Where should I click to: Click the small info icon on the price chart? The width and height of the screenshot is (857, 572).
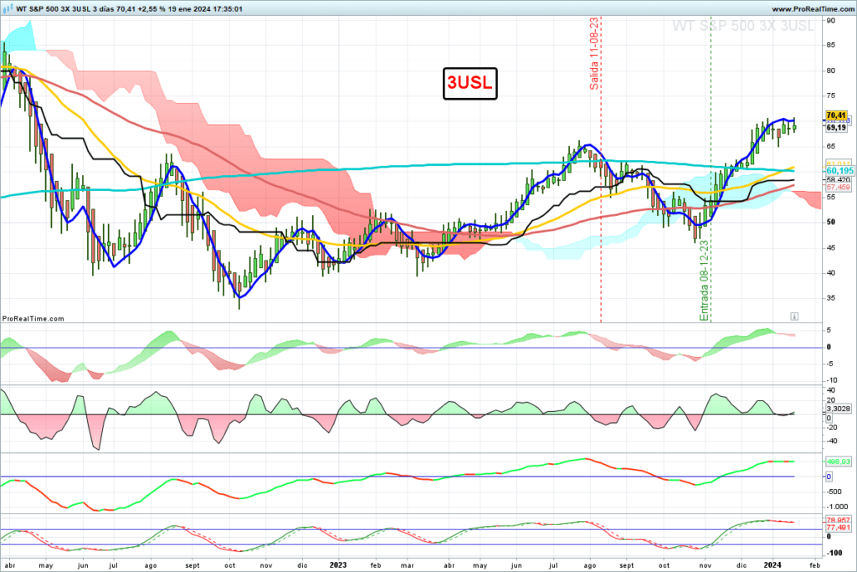794,317
